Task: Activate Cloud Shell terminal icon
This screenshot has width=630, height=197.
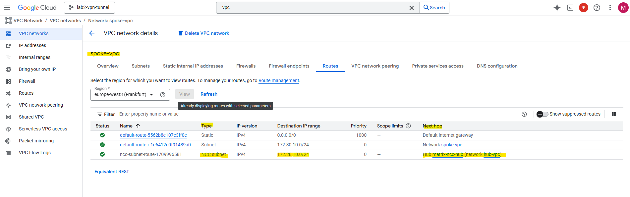Action: coord(570,8)
